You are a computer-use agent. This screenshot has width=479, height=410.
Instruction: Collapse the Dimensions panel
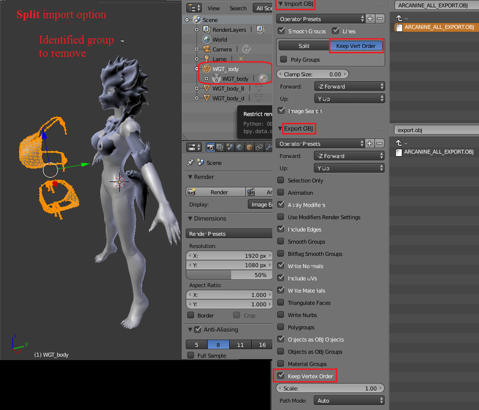[x=190, y=219]
